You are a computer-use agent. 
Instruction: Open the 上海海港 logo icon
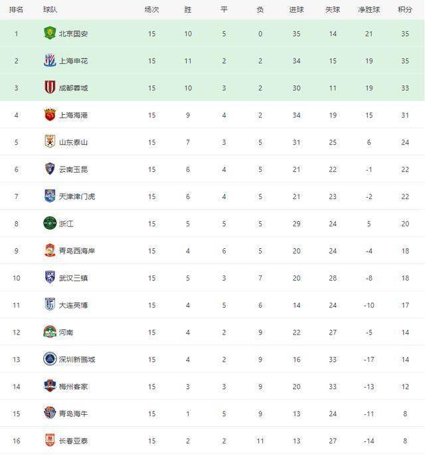point(49,115)
